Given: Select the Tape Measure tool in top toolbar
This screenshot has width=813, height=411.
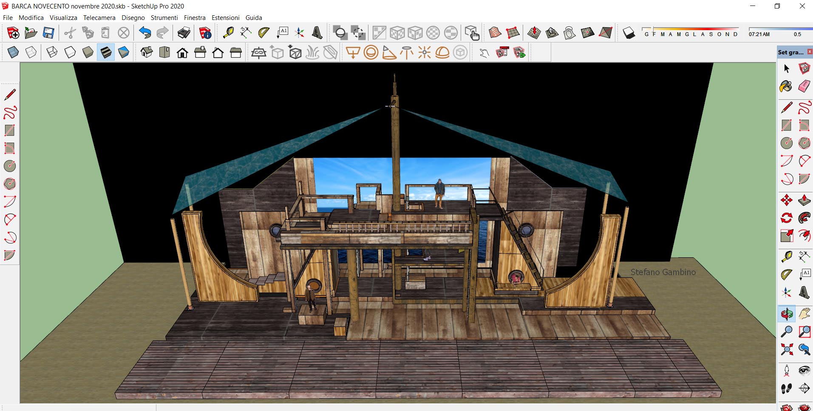Looking at the screenshot, I should [x=228, y=33].
